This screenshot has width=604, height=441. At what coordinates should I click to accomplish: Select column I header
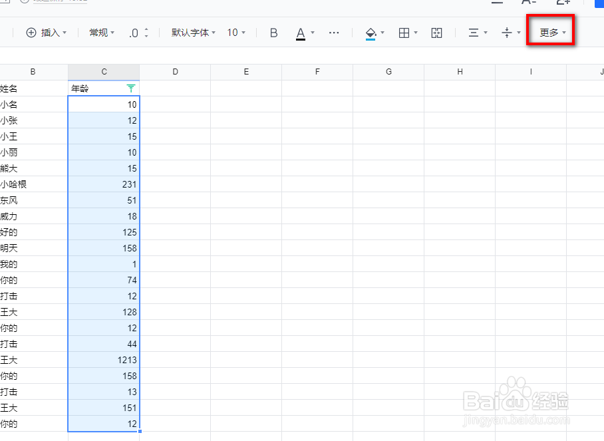pos(531,72)
